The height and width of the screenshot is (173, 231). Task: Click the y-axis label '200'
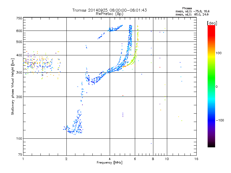[19, 97]
